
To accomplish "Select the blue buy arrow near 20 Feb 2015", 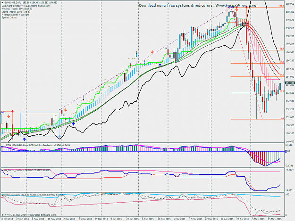I will [160, 65].
